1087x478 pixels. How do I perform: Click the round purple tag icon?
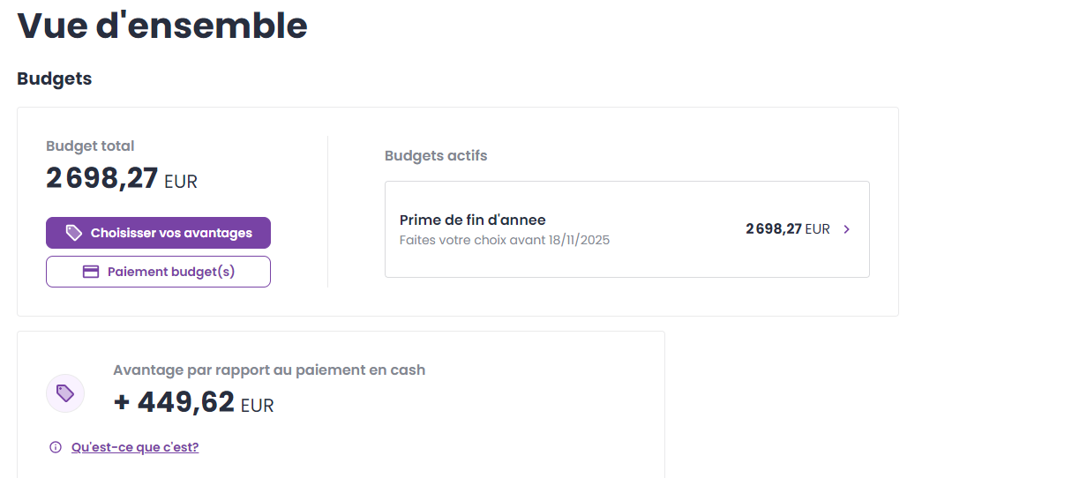(x=65, y=393)
